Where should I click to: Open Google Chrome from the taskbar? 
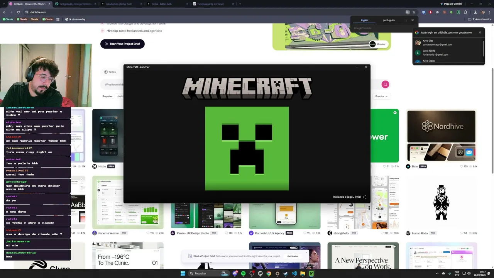point(269,273)
